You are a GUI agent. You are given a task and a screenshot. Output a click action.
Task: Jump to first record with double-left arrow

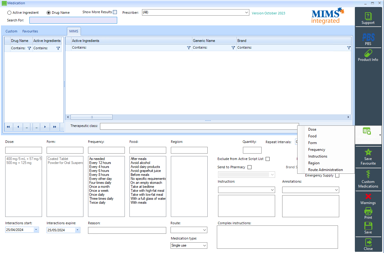8,127
